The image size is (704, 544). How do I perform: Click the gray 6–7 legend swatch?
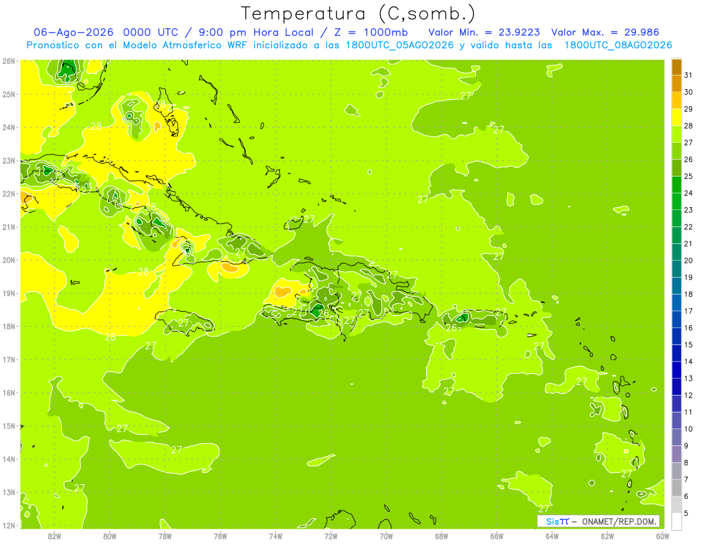[x=676, y=488]
